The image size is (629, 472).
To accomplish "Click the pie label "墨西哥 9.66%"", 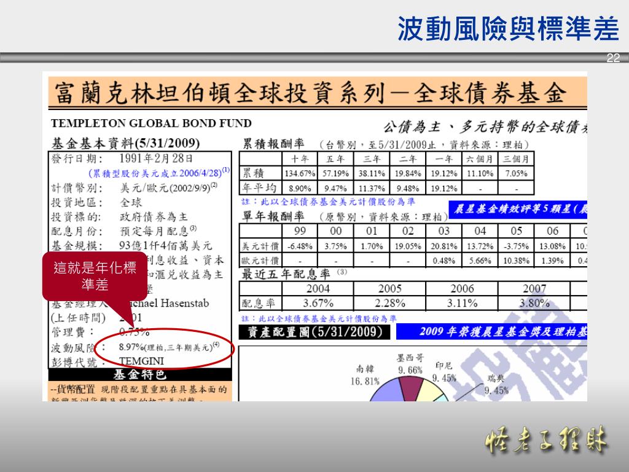I will 410,364.
